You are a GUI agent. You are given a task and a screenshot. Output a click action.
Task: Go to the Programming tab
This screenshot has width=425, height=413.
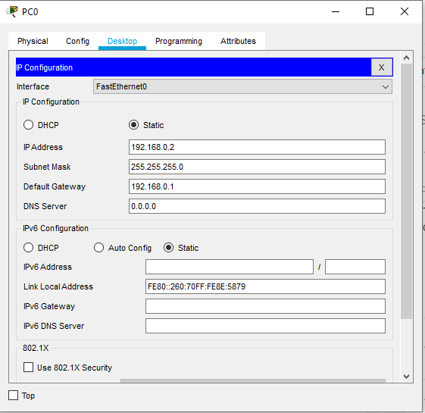click(179, 41)
